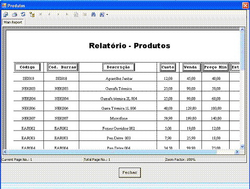Viewport: 250px width, 189px height.
Task: Click NEK004 in the Cod. Barras column
Action: click(62, 99)
